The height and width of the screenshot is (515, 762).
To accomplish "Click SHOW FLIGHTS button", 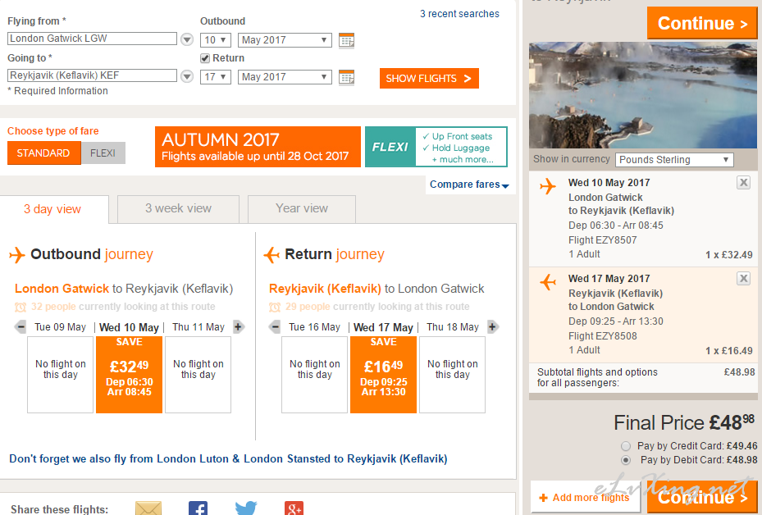I will coord(429,78).
